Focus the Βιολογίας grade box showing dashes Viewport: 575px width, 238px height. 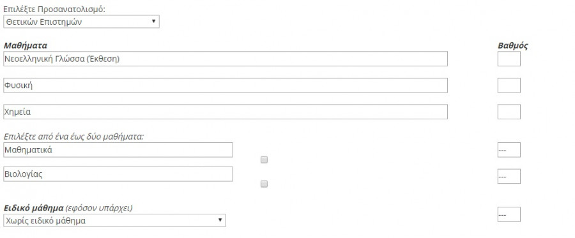[509, 176]
